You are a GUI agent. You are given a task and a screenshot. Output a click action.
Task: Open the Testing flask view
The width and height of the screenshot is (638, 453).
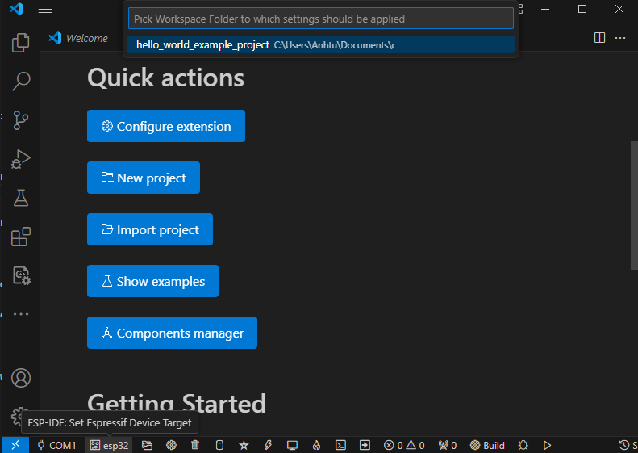pos(20,198)
